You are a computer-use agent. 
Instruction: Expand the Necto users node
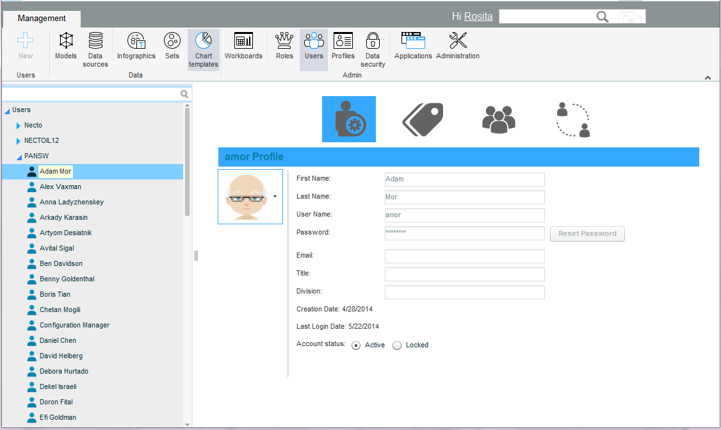pos(19,126)
